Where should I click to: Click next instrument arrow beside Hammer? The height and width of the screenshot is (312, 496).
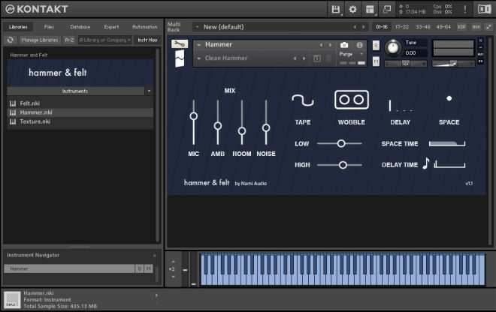(x=330, y=45)
